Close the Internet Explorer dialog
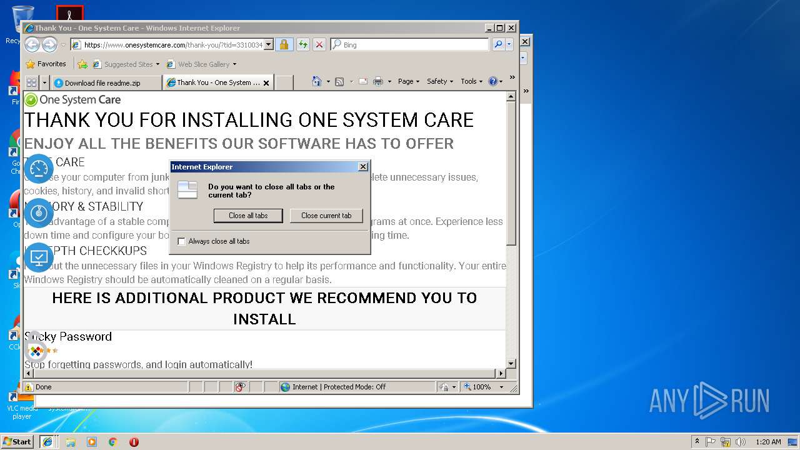 [362, 167]
